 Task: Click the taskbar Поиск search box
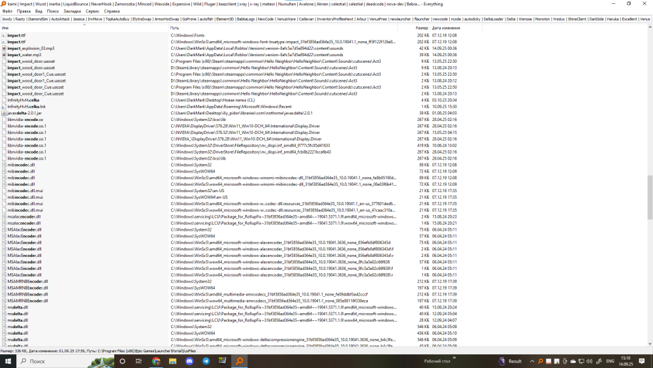(65, 361)
